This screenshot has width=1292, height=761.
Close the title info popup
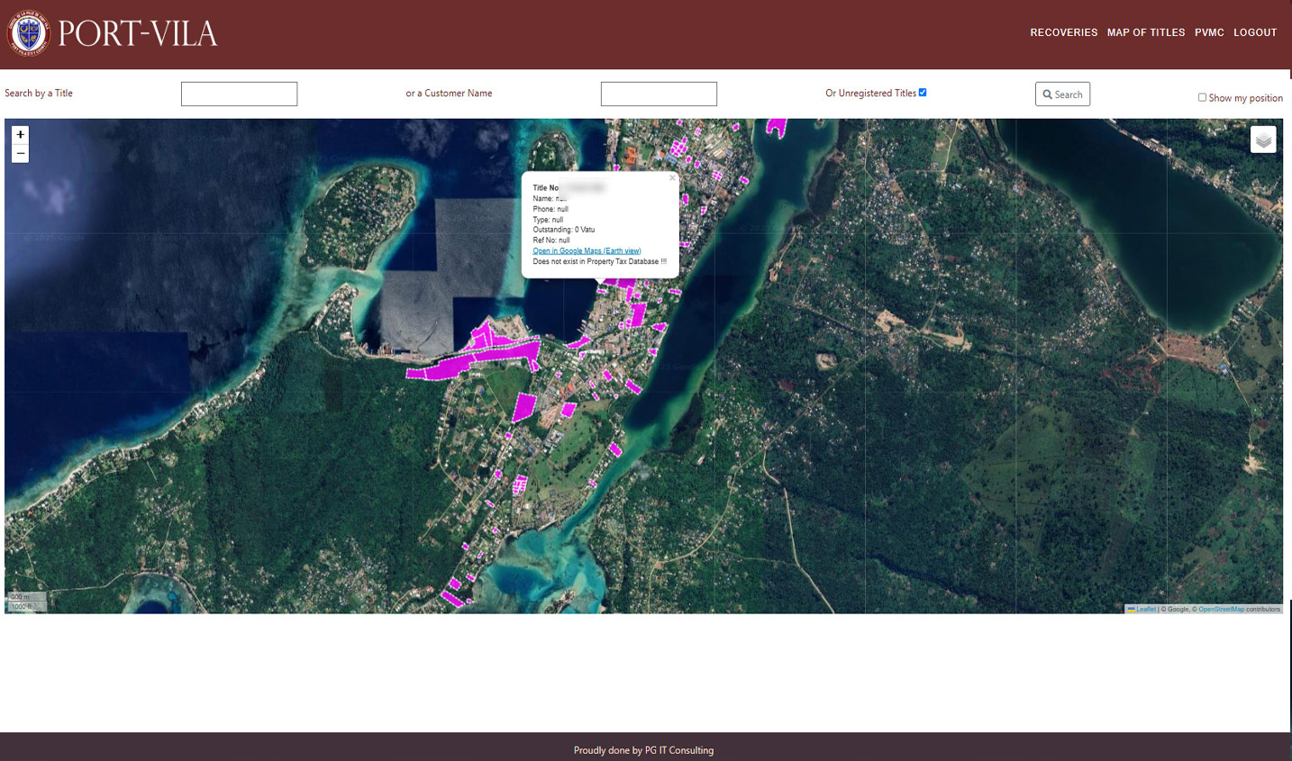(x=672, y=178)
